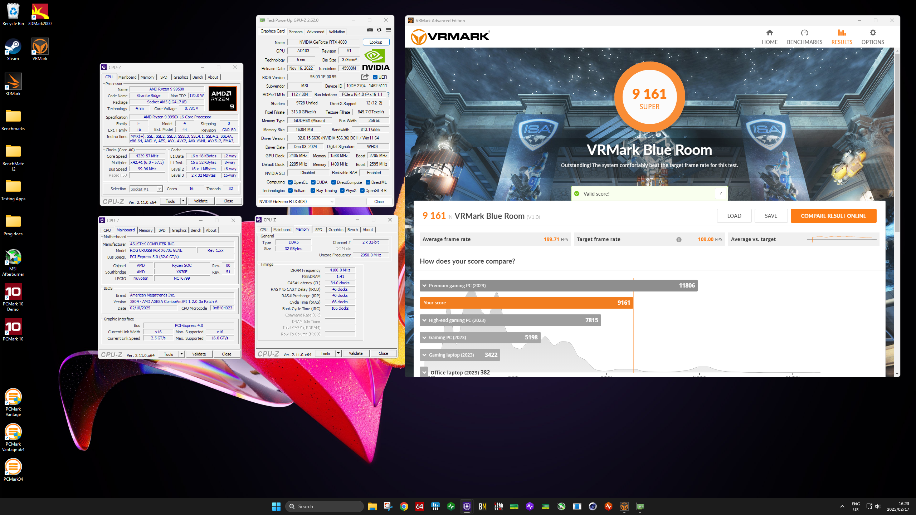916x515 pixels.
Task: Toggle the DirectCompute checkbox
Action: coord(333,182)
